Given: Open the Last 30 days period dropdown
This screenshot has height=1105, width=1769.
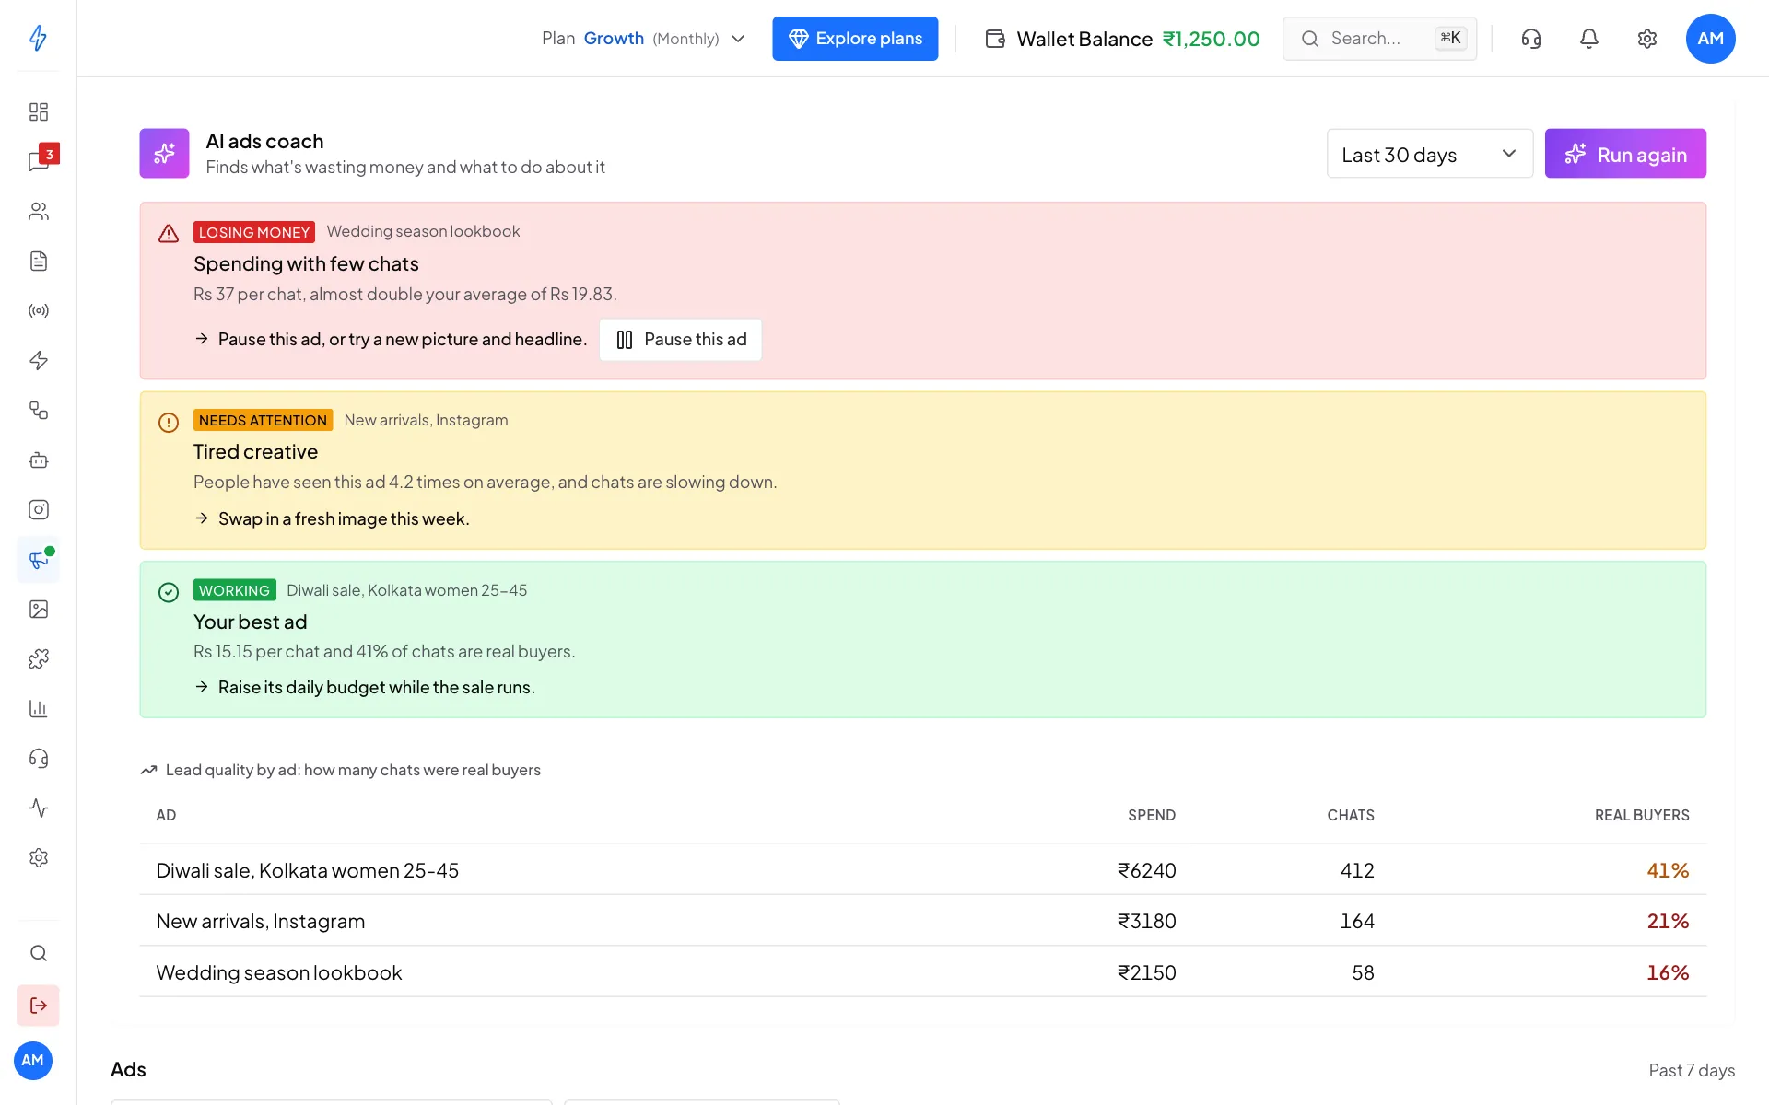Looking at the screenshot, I should [1429, 154].
